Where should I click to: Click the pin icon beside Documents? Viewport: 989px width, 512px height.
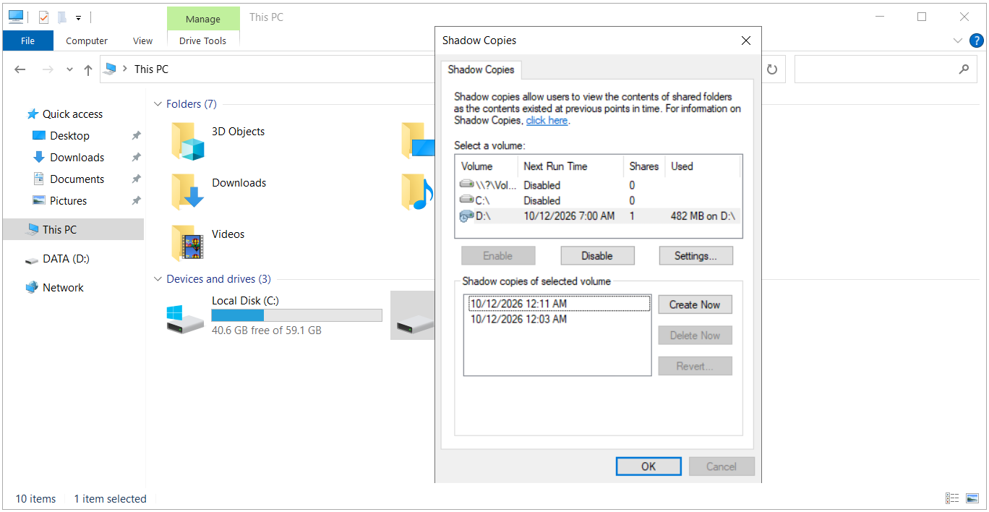[136, 179]
